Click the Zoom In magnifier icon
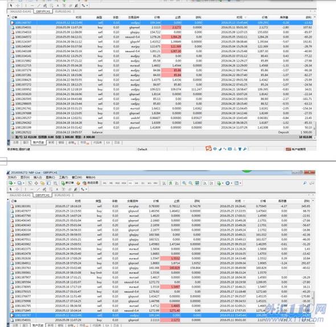336x327 pixels. point(184,183)
